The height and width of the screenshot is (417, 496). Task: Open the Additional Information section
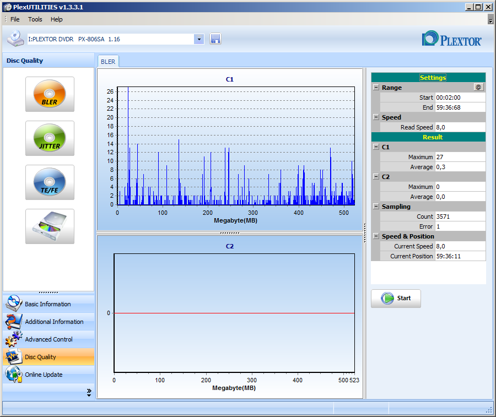coord(48,322)
